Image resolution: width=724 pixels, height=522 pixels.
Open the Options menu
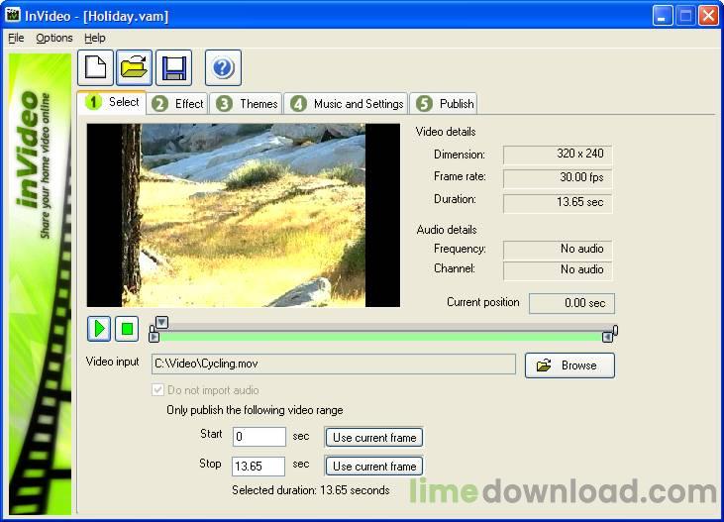pos(54,38)
